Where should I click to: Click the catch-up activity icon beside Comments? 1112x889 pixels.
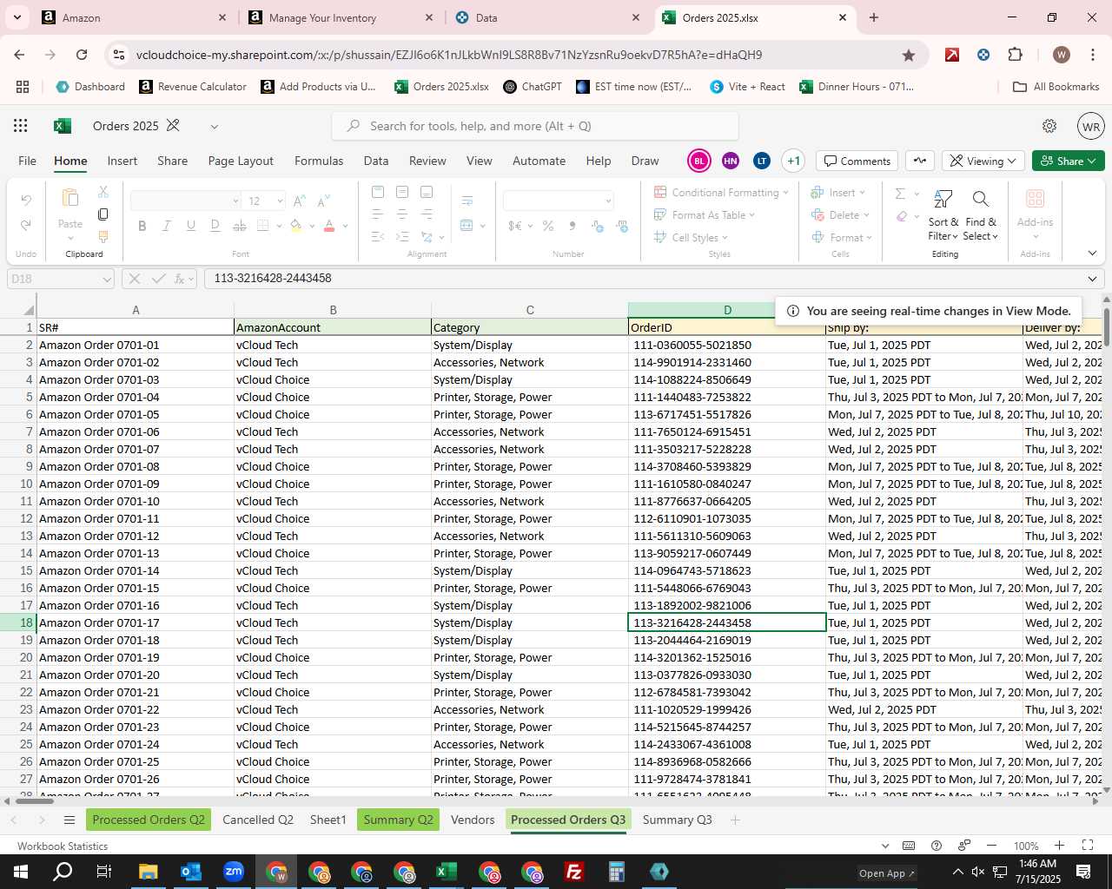[920, 161]
